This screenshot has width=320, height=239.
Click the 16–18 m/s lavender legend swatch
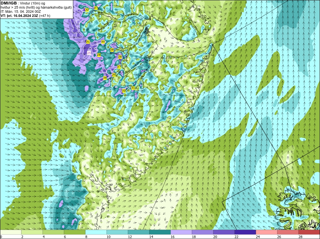(181, 232)
